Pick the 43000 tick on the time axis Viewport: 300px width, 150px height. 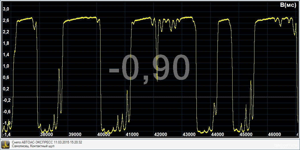[189, 134]
